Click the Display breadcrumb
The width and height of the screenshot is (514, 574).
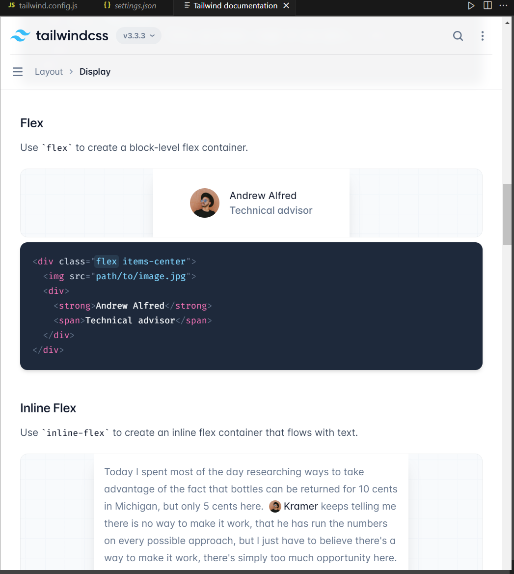pos(95,72)
